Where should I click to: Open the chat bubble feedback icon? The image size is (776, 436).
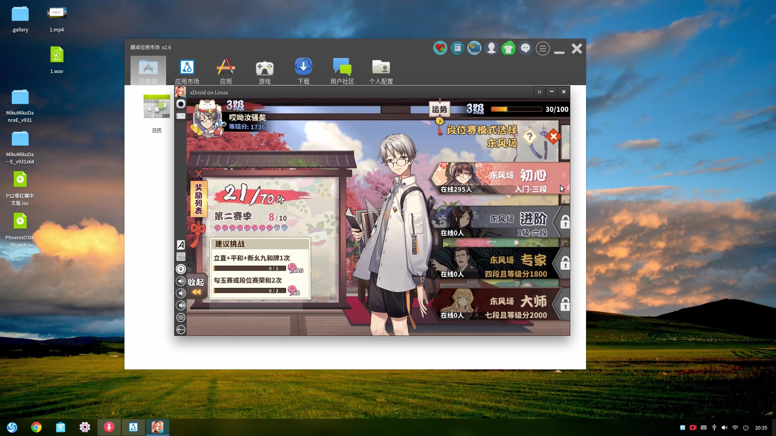(525, 48)
